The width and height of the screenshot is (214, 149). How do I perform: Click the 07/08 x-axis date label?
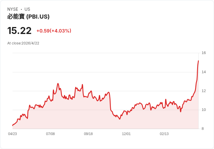(50, 134)
